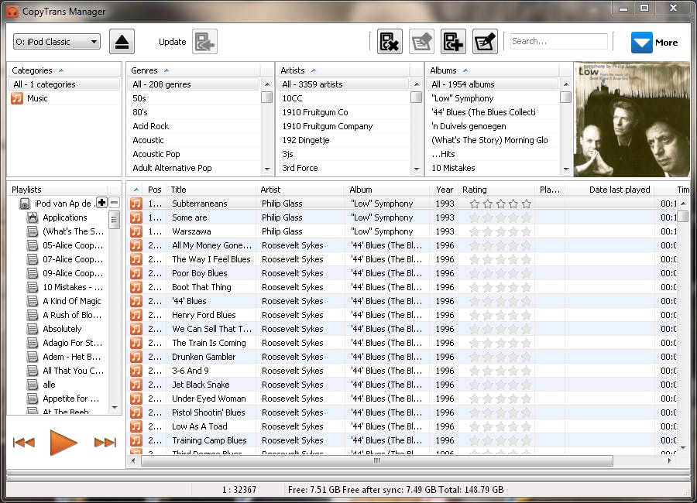Image resolution: width=697 pixels, height=503 pixels.
Task: Click the horizontal track list scrollbar
Action: pos(377,460)
